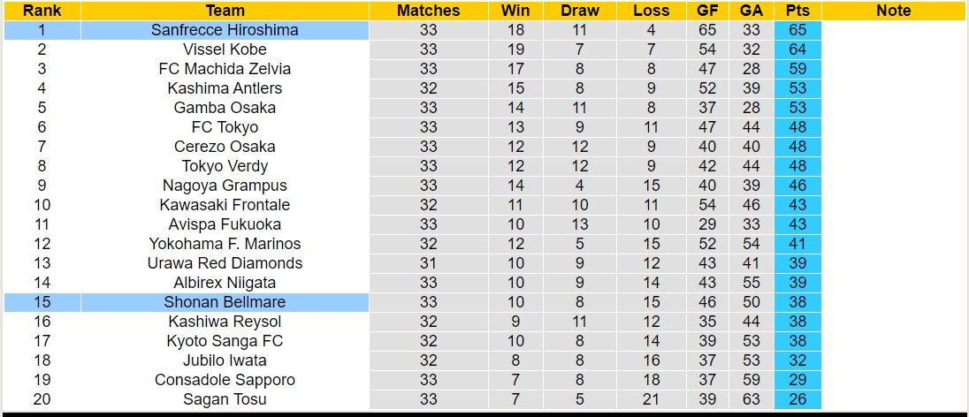Viewport: 969px width, 417px height.
Task: Click Sanfrecce Hiroshima's 65 points cell
Action: pyautogui.click(x=797, y=30)
